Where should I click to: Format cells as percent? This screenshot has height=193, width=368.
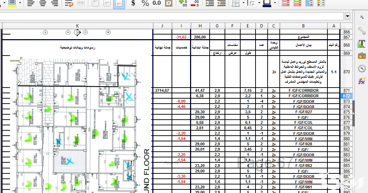(x=145, y=3)
